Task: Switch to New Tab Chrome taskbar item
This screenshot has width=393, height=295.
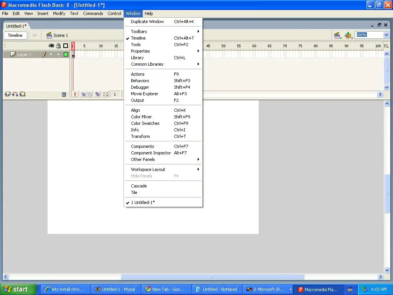Action: (x=166, y=289)
